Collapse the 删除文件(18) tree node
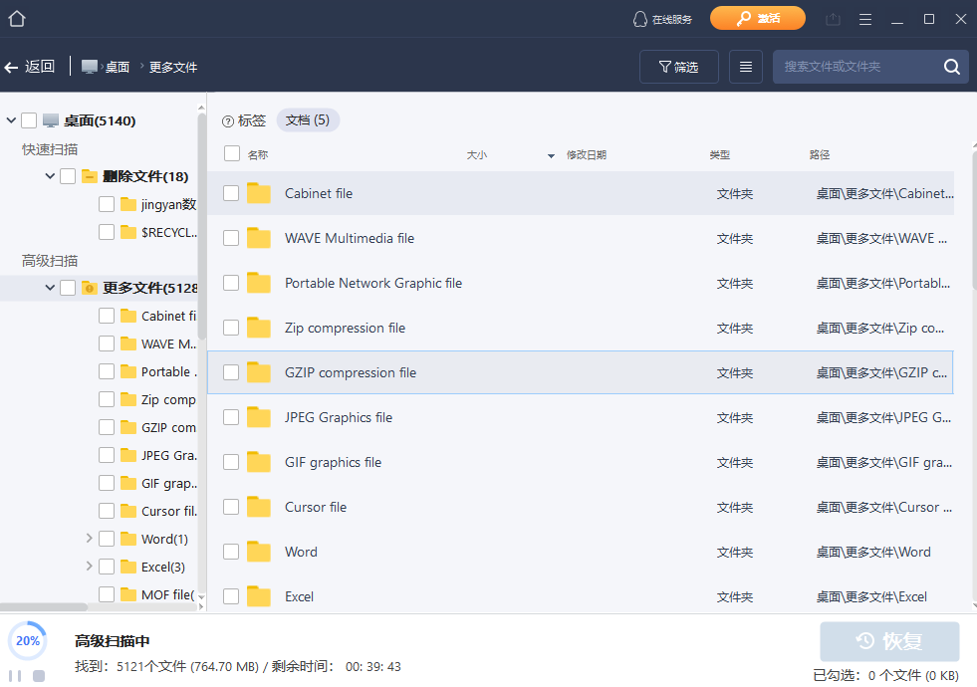 tap(50, 176)
